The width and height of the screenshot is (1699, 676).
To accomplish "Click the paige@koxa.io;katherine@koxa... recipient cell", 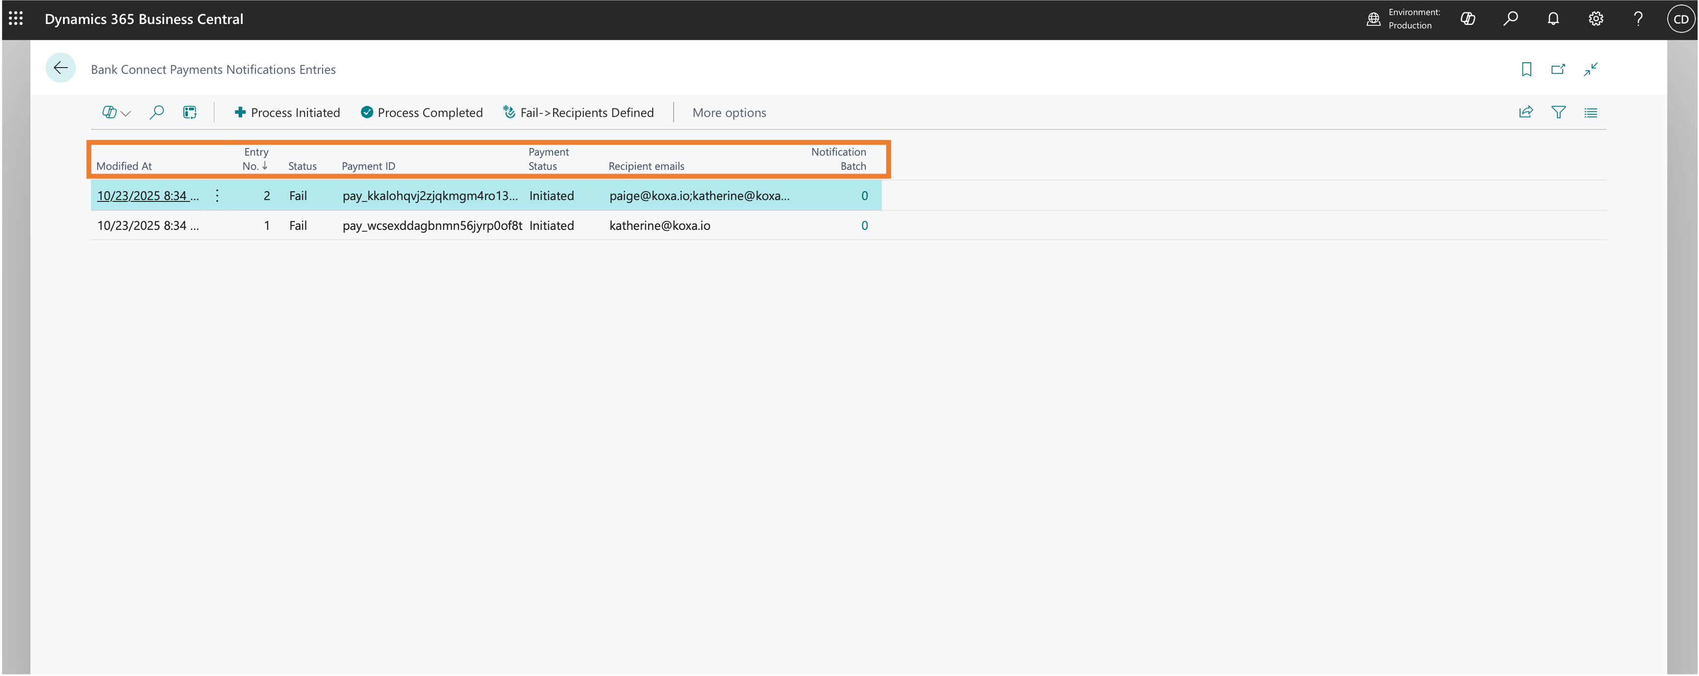I will point(699,196).
